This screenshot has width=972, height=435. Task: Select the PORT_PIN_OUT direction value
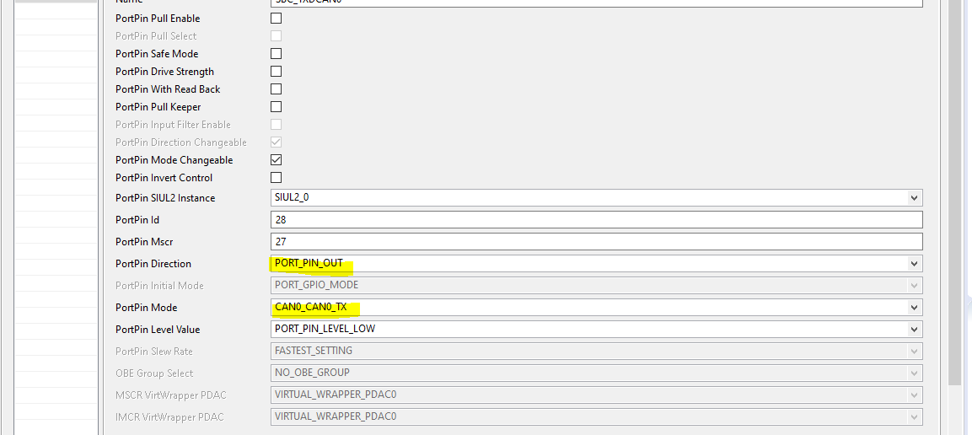tap(309, 264)
